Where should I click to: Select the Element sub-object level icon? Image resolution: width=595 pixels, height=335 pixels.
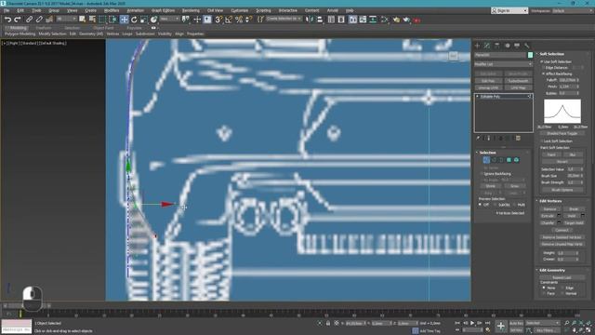(x=517, y=160)
